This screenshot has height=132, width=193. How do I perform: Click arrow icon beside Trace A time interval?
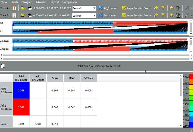(x=30, y=8)
